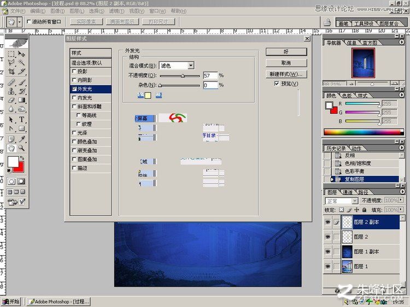Viewport: 410px width, 307px height.
Task: Open the 图像(I) menu
Action: 57,11
